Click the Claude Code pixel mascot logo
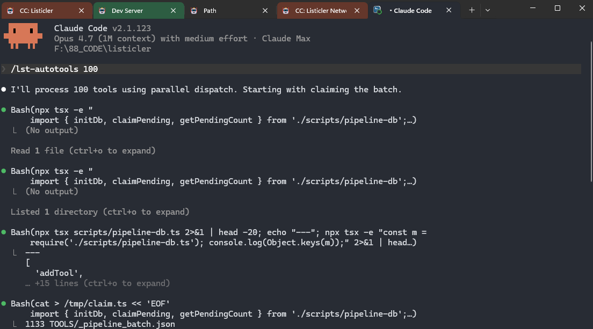Screen dimensions: 593x329 (x=23, y=36)
